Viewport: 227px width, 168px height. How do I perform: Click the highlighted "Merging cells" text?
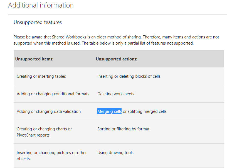tap(109, 111)
